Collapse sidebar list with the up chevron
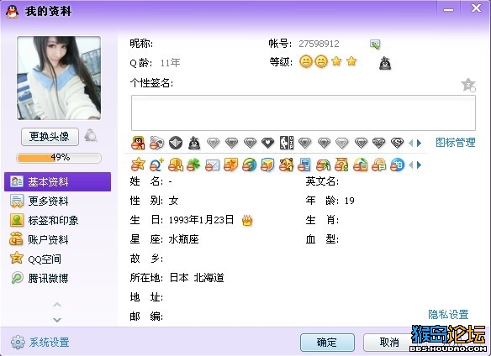This screenshot has height=356, width=491. coord(57,304)
